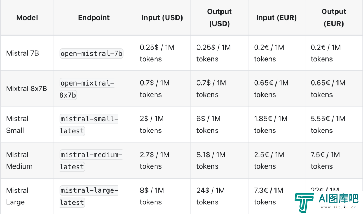Screen dimensions: 363x214
Task: Click the Input (EUR) column header
Action: click(x=277, y=18)
